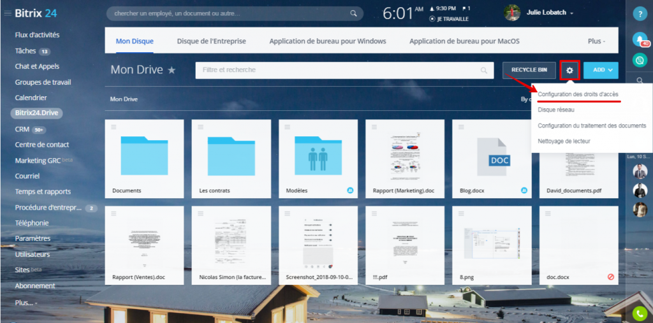Switch to Mon Disque tab
This screenshot has width=653, height=323.
(x=135, y=41)
